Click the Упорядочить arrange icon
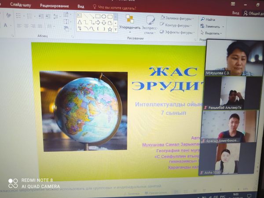Screen dimensions: 264x198 coord(129,19)
